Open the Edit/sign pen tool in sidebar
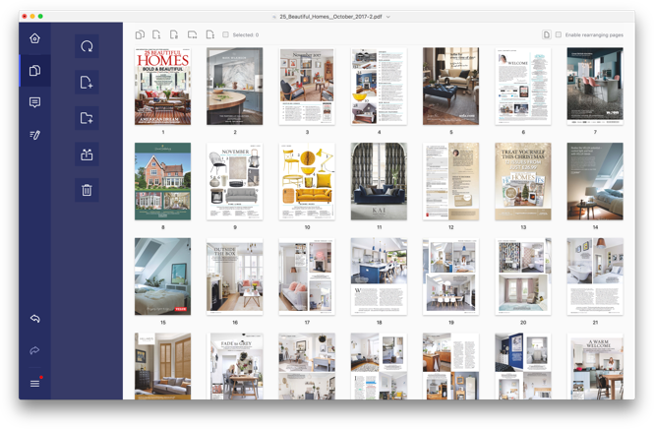The width and height of the screenshot is (654, 429). click(35, 135)
